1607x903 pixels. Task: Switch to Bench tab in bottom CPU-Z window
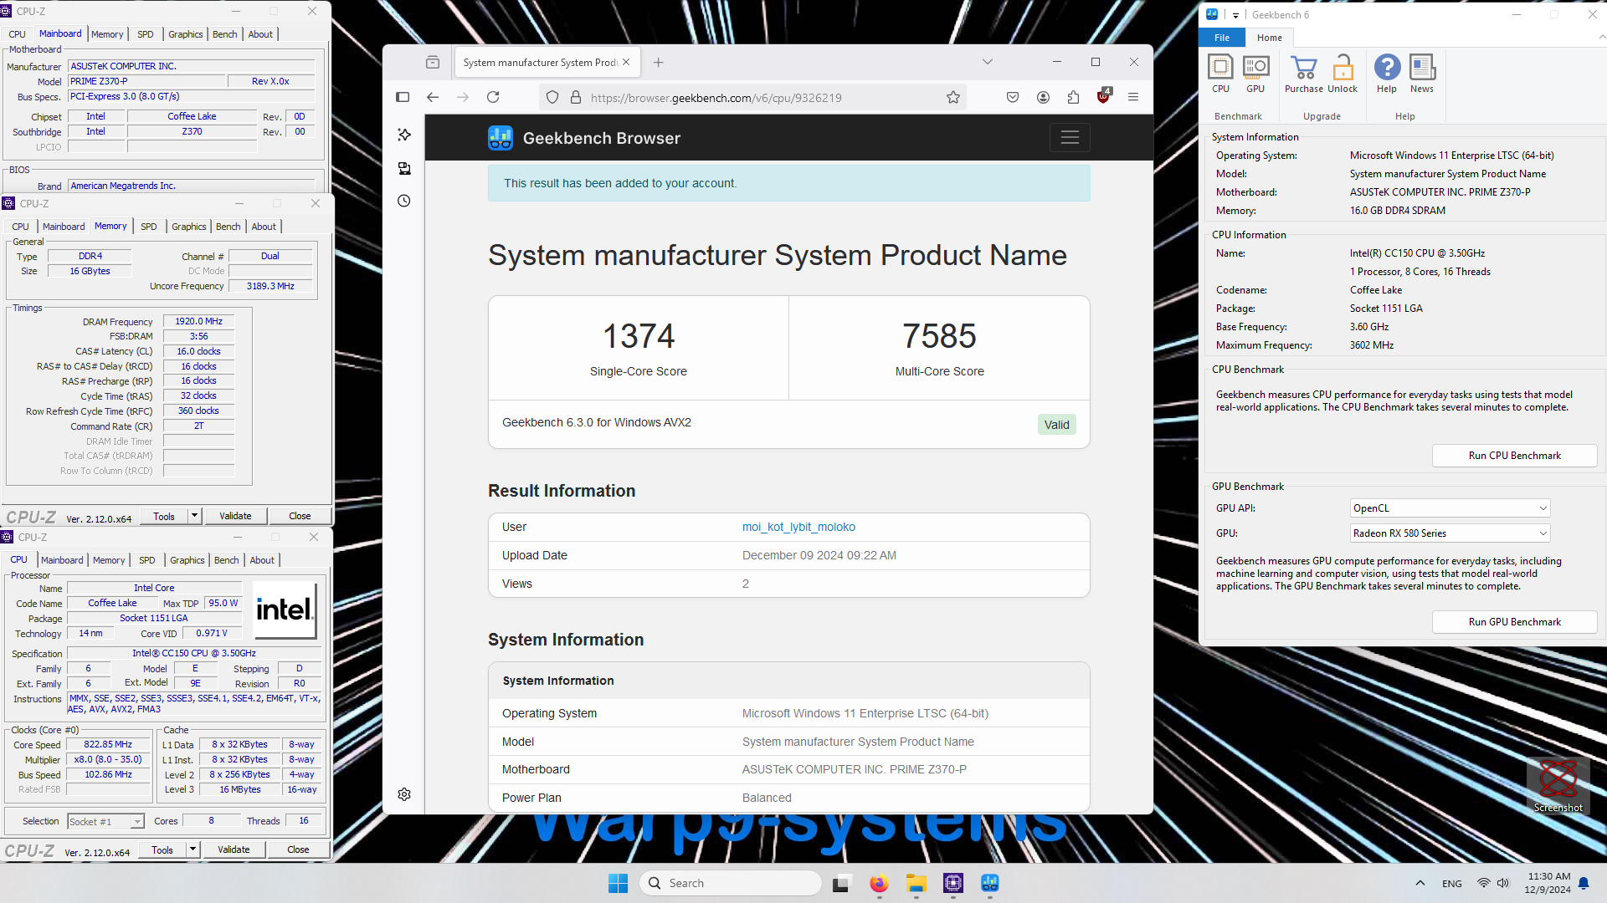(x=226, y=560)
